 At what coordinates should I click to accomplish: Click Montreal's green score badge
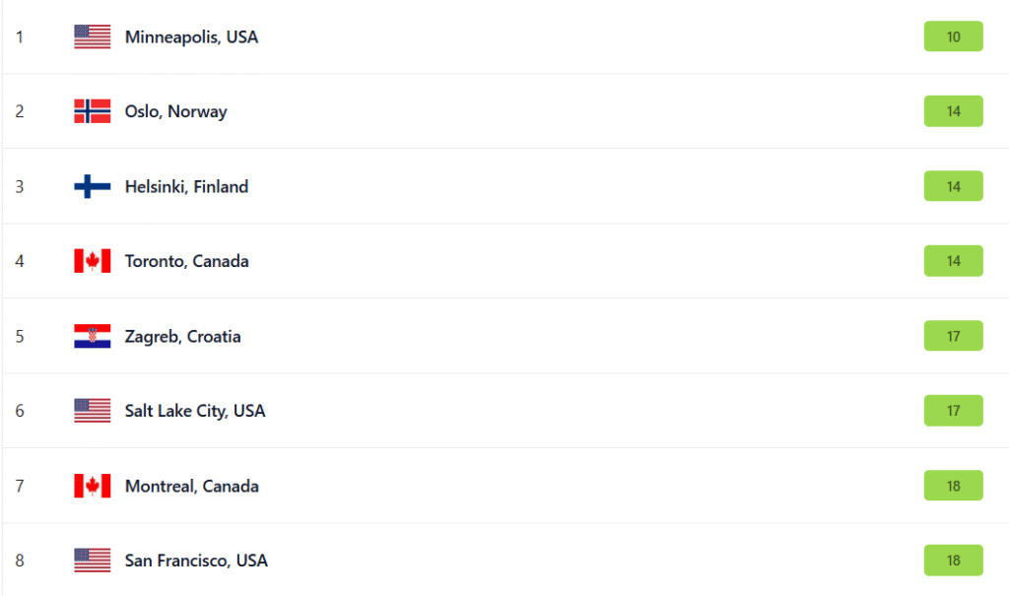coord(953,486)
